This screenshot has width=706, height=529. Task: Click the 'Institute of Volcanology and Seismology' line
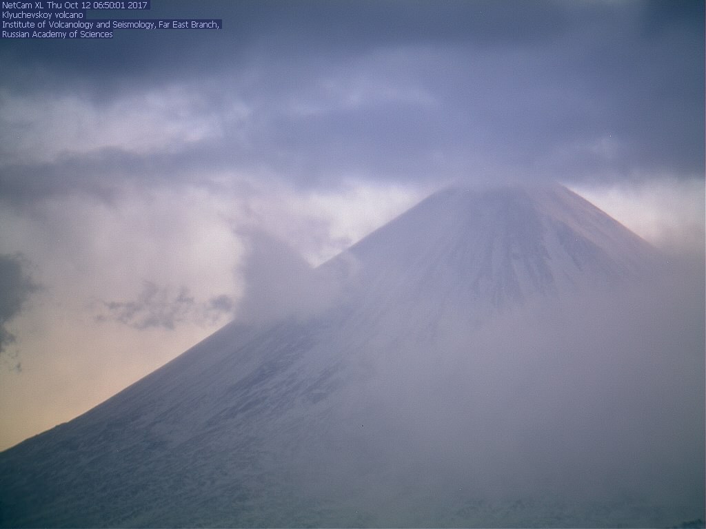(111, 25)
